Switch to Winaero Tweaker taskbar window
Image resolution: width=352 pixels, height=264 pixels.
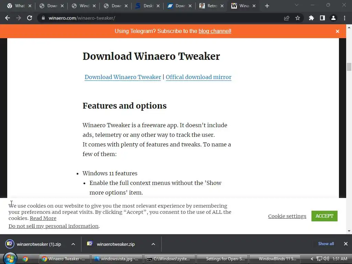[x=64, y=259]
